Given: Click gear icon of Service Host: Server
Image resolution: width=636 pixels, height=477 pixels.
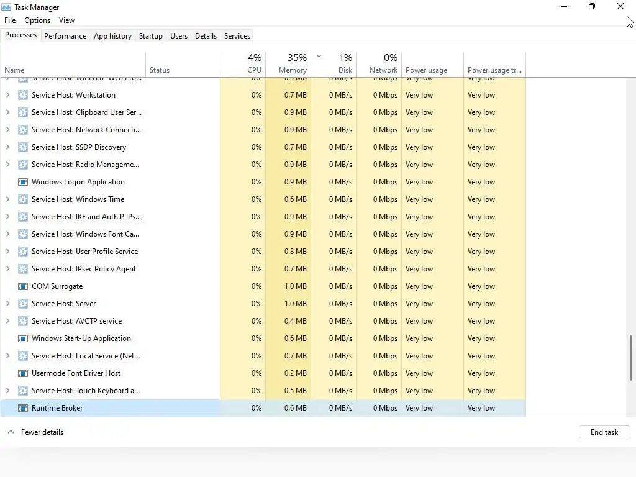Looking at the screenshot, I should click(23, 304).
